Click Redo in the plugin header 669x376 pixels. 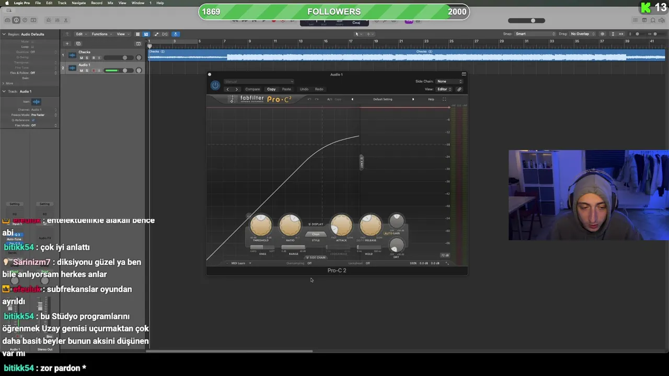coord(319,89)
